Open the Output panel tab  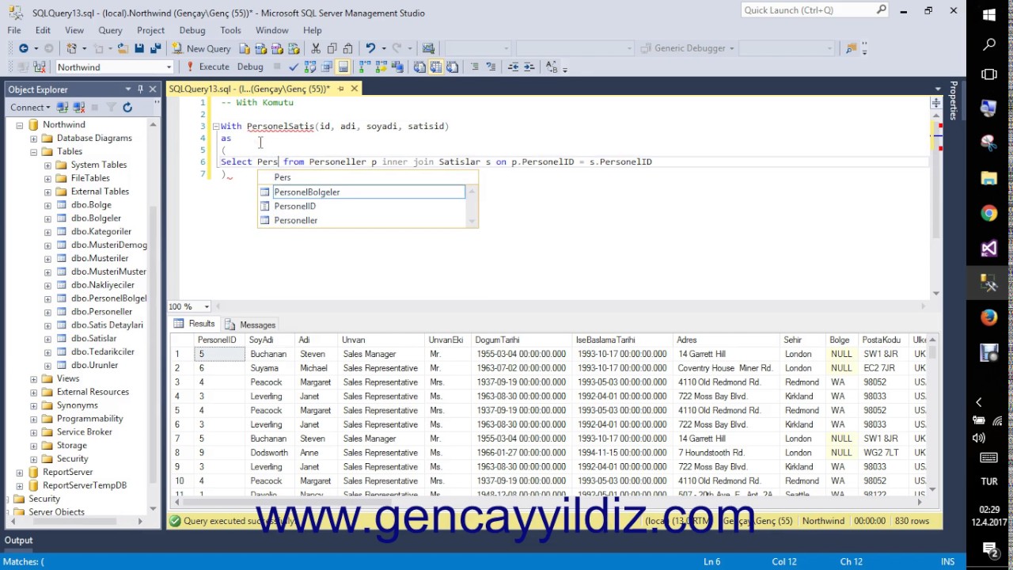pos(18,541)
